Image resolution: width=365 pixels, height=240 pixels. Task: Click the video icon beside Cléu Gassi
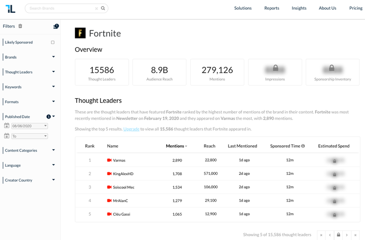point(109,214)
